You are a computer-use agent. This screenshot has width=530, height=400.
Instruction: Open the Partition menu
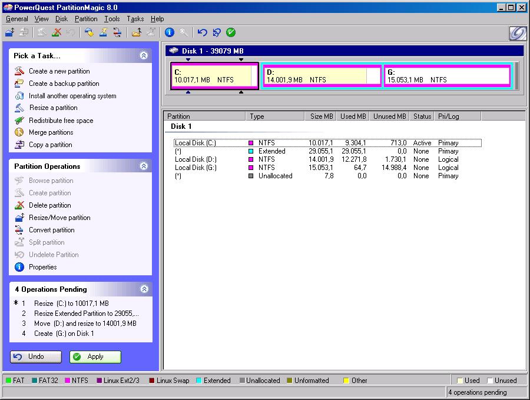click(86, 19)
